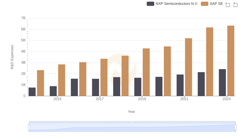Click the 2015 x-axis label
This screenshot has height=139, width=241.
point(57,99)
